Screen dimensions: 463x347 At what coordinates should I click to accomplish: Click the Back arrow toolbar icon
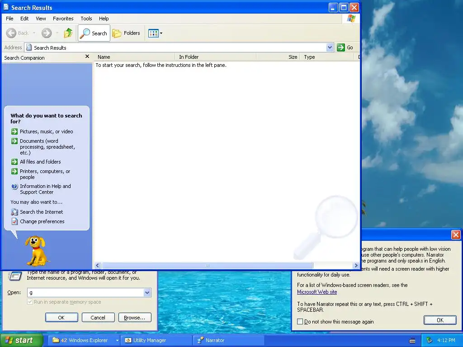[x=11, y=33]
